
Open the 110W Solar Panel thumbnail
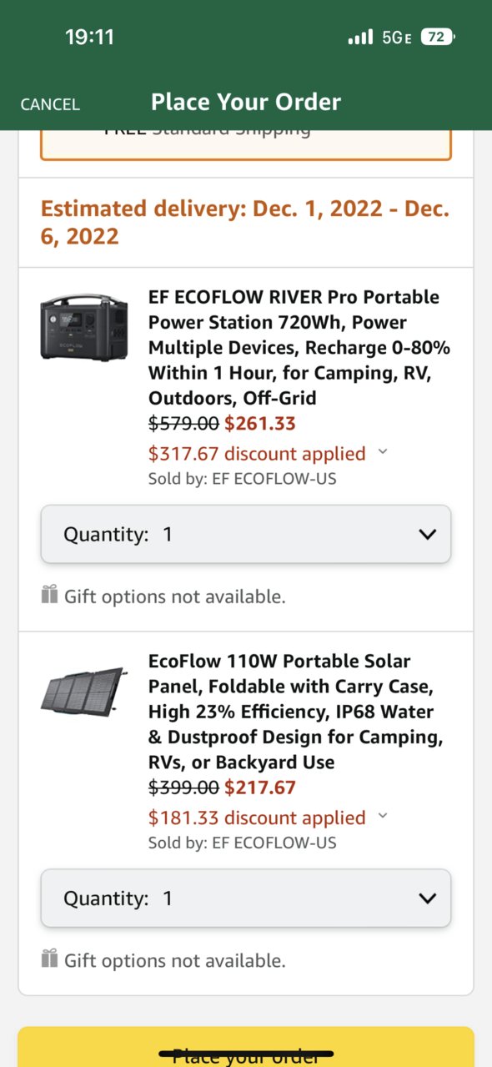click(83, 690)
